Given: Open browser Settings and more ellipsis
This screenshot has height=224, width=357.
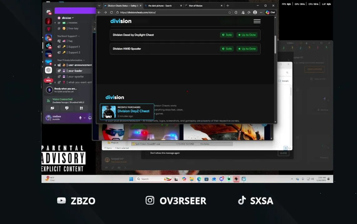Looking at the screenshot, I should point(261,12).
